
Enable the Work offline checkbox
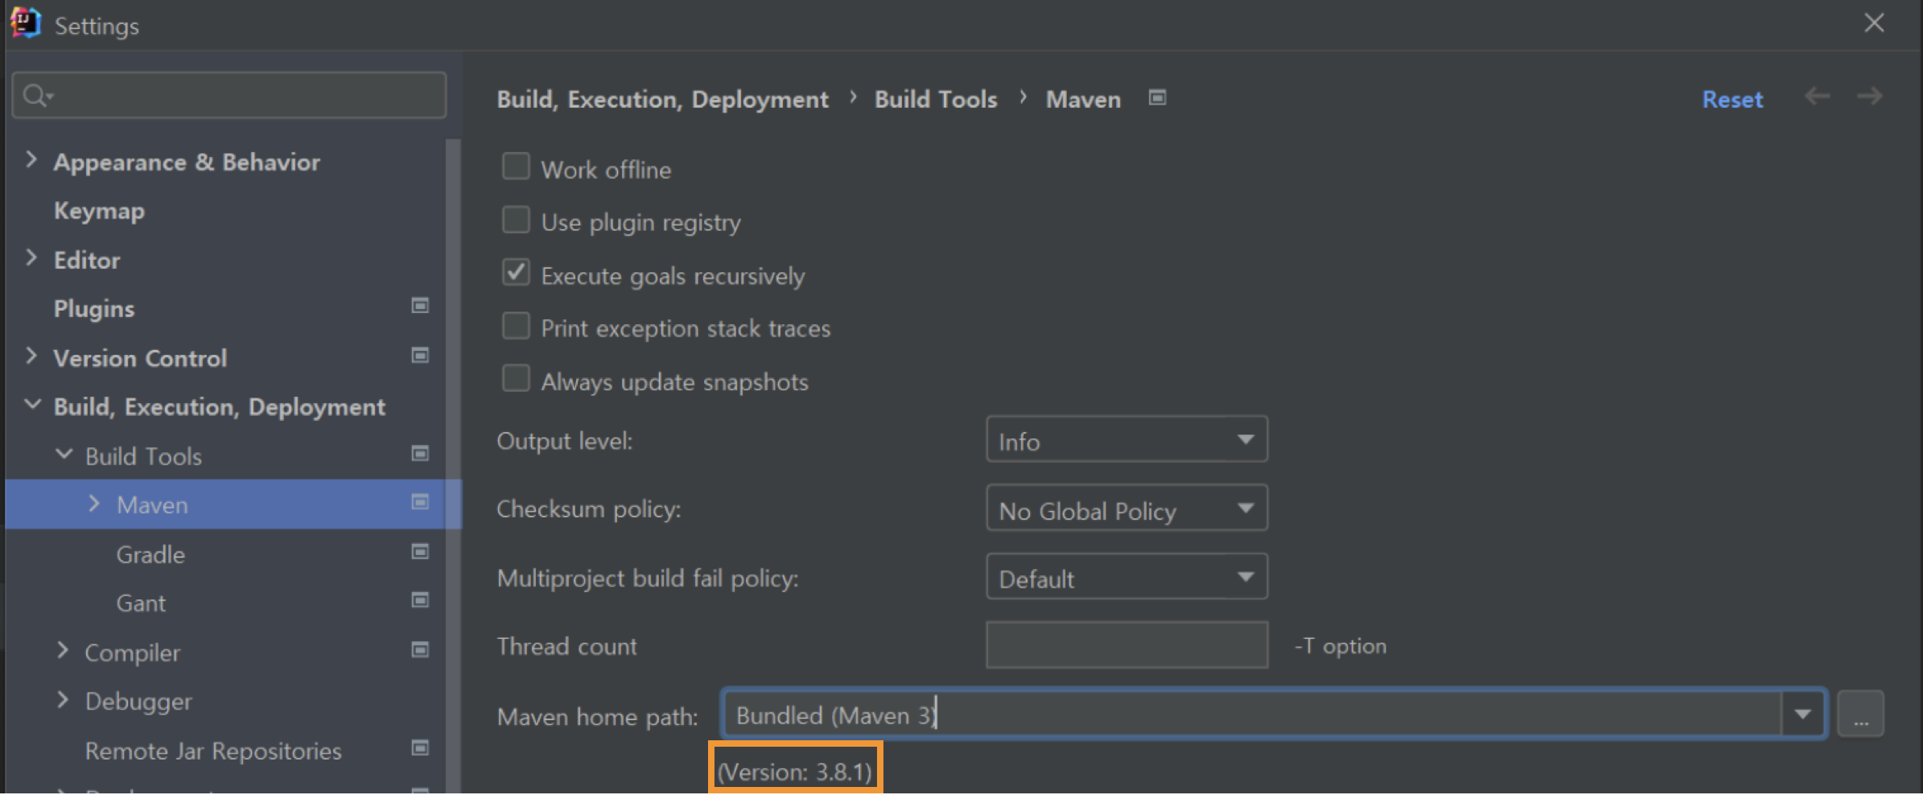pyautogui.click(x=516, y=167)
